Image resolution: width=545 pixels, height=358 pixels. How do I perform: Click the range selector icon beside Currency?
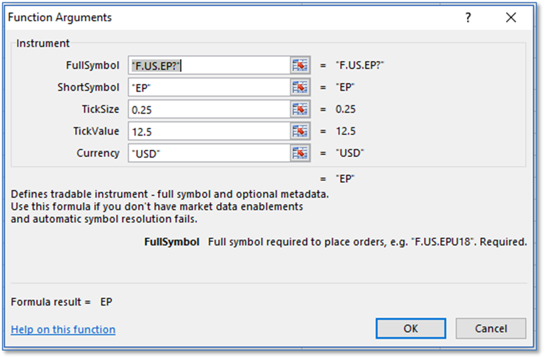point(300,153)
